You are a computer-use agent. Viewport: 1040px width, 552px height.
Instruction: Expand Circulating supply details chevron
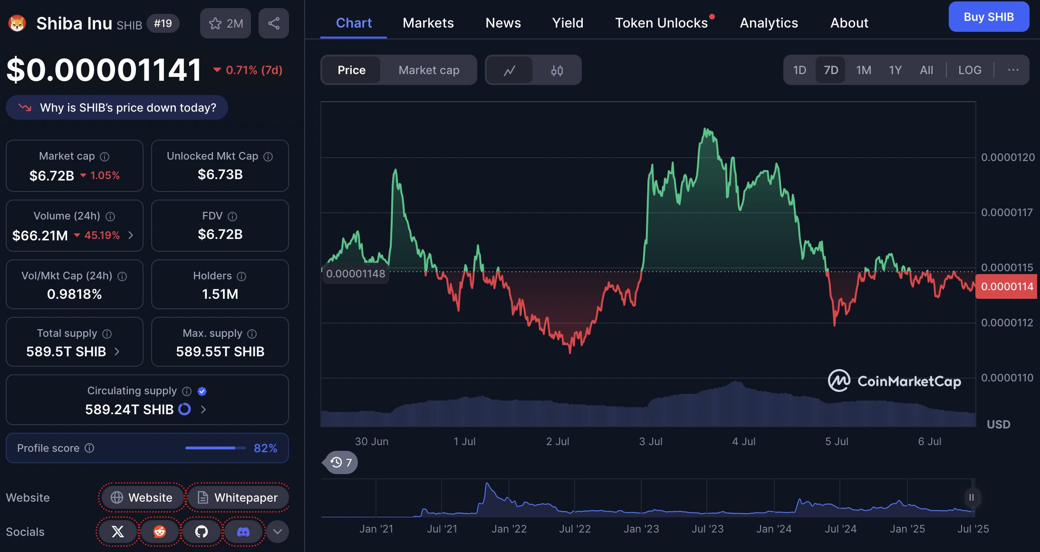coord(203,409)
